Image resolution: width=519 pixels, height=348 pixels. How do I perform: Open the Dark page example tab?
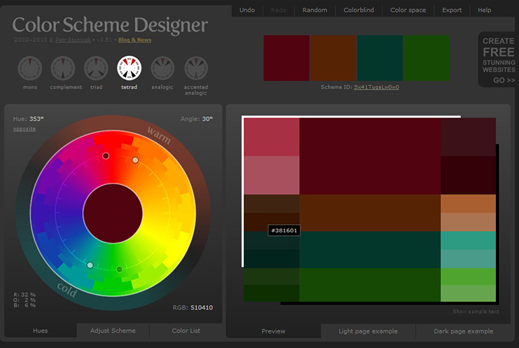[464, 331]
